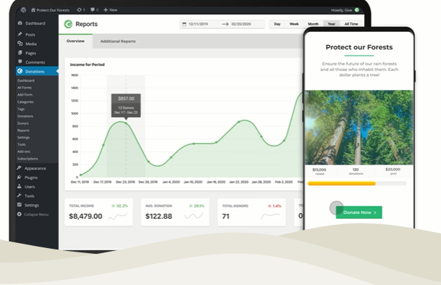Click the Donate Now button on phone
441x285 pixels.
pyautogui.click(x=359, y=212)
